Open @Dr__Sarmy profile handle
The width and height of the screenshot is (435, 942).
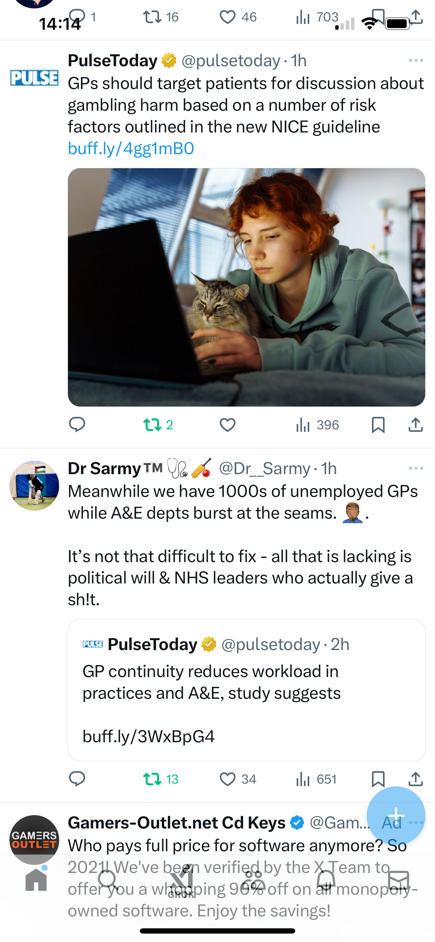pos(265,469)
